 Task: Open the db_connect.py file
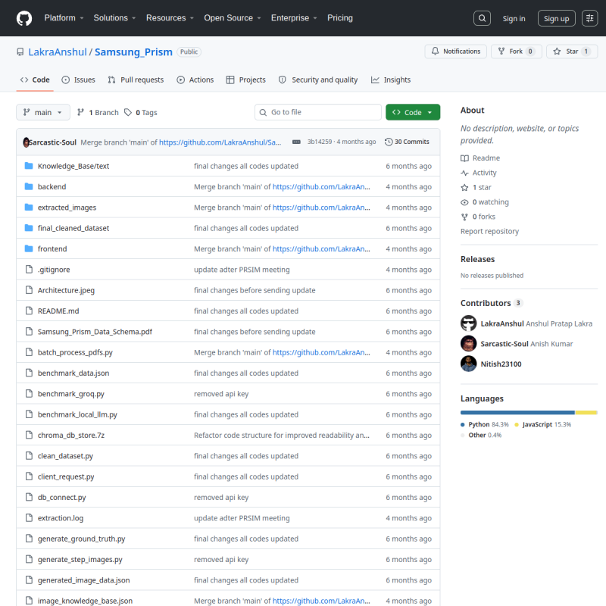(62, 498)
